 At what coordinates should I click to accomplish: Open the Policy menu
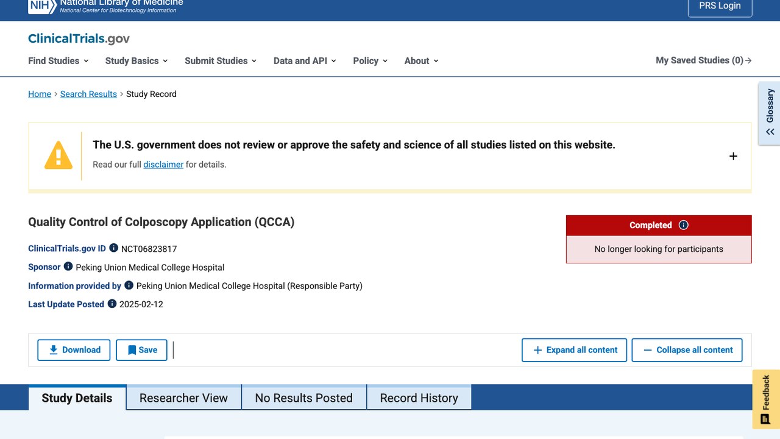[x=370, y=60]
